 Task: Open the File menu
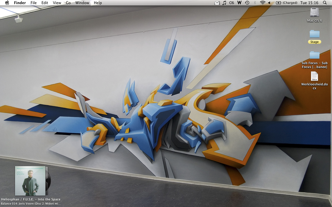pyautogui.click(x=33, y=3)
